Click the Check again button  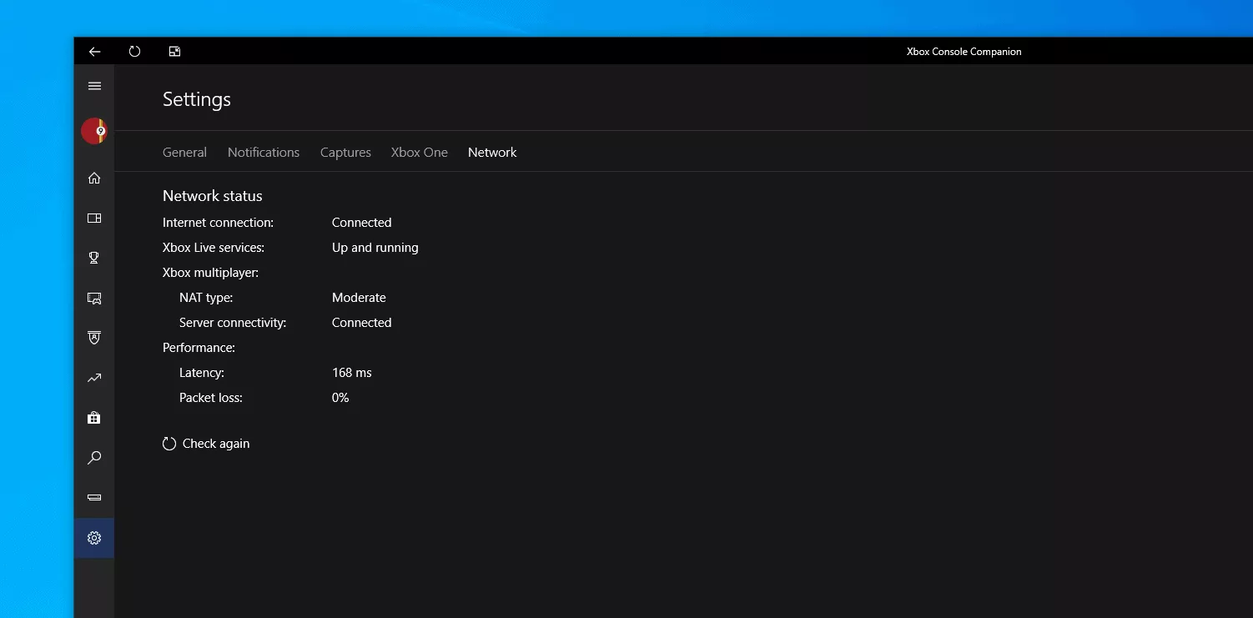coord(206,444)
